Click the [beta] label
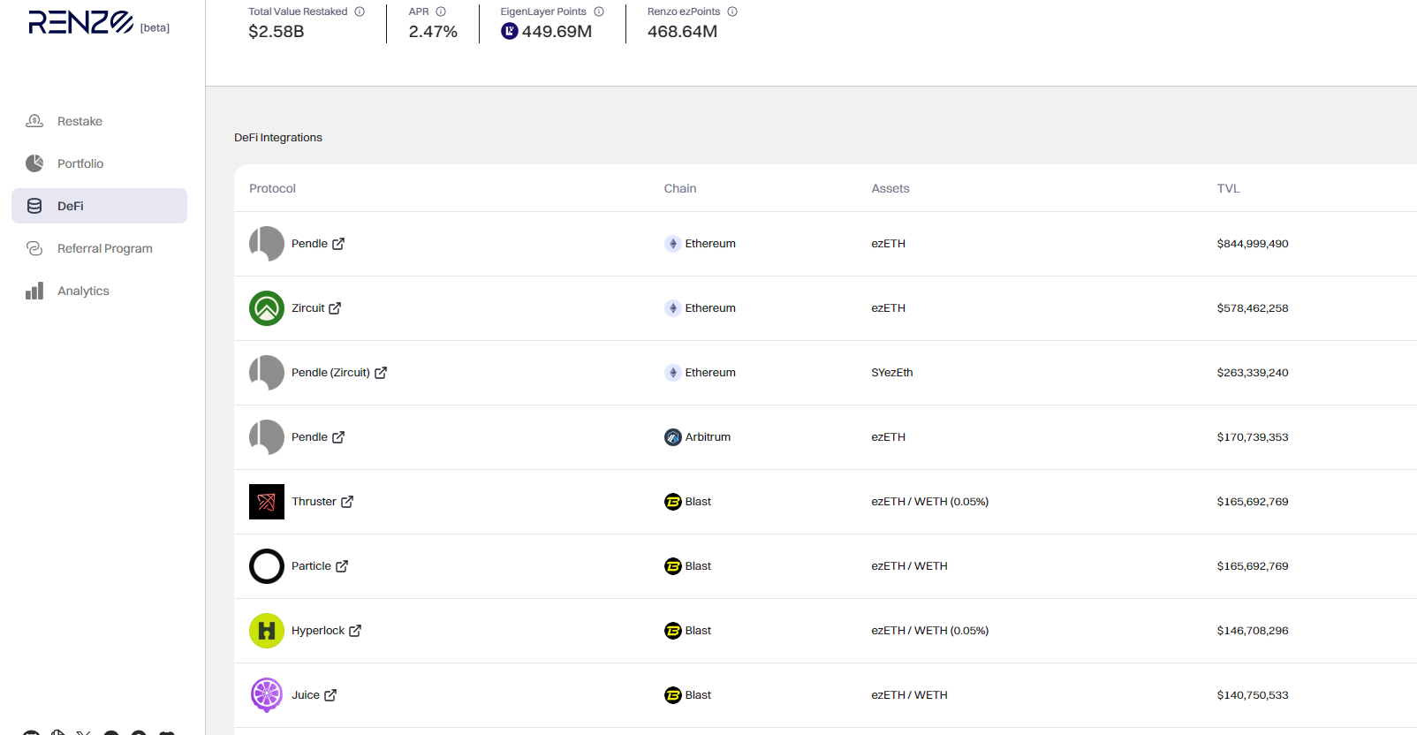 point(155,27)
